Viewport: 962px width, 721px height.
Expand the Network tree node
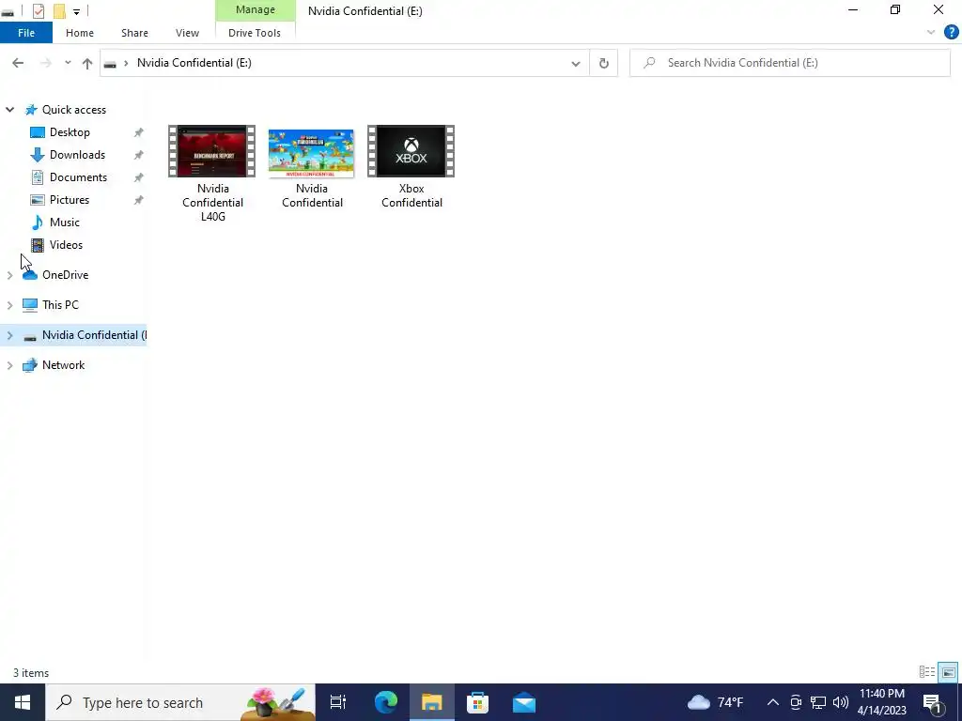tap(9, 365)
